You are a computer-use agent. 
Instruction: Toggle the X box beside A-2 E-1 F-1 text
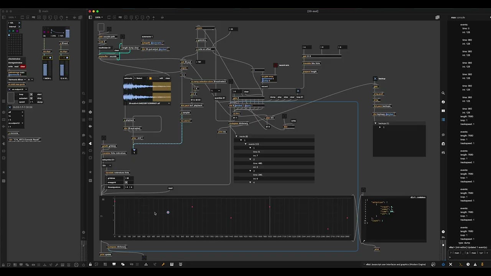click(x=10, y=107)
